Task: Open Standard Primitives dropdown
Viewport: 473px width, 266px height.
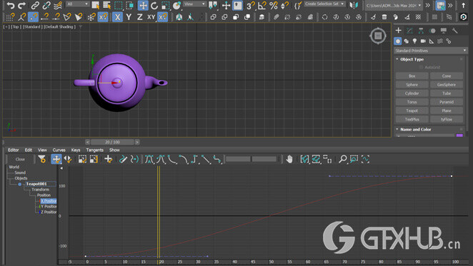Action: (x=431, y=51)
